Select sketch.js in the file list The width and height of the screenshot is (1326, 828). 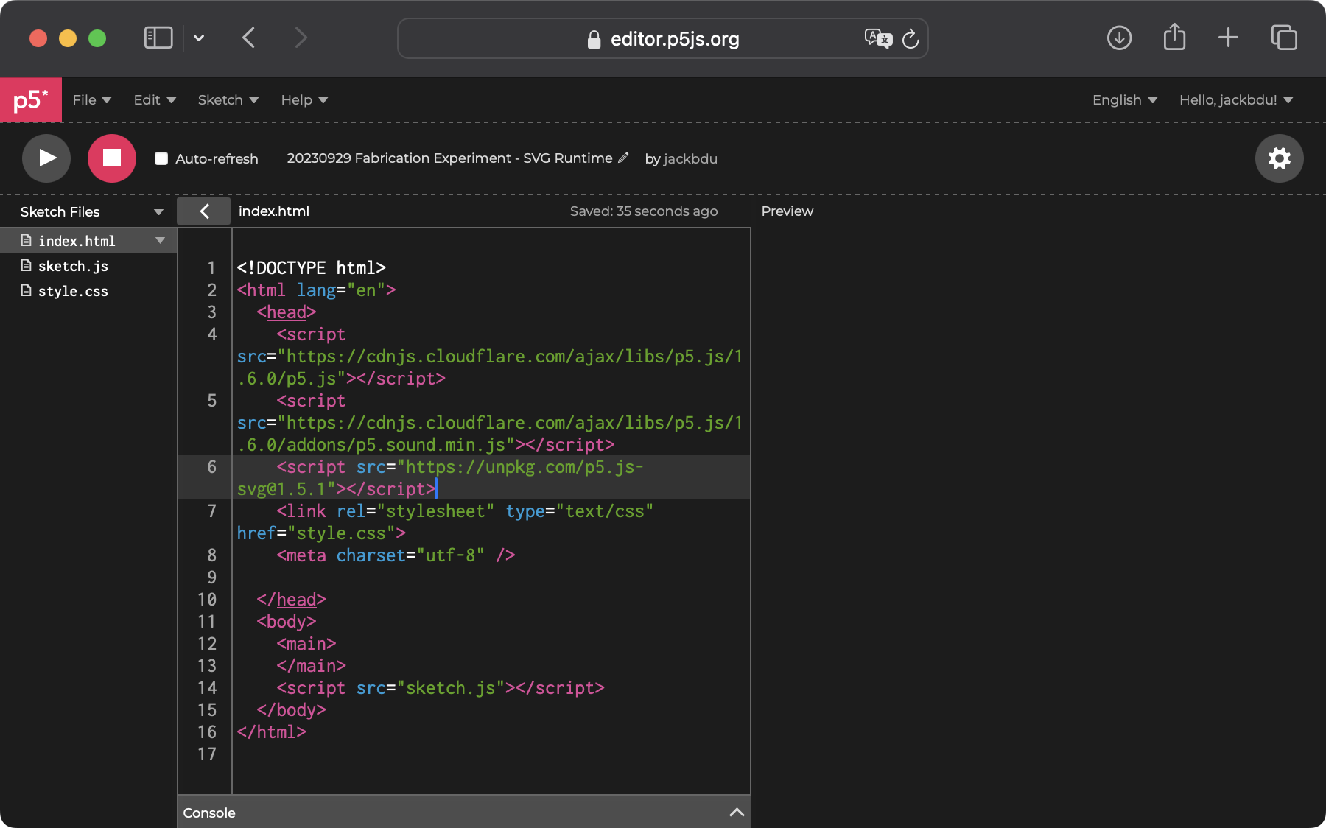coord(73,266)
